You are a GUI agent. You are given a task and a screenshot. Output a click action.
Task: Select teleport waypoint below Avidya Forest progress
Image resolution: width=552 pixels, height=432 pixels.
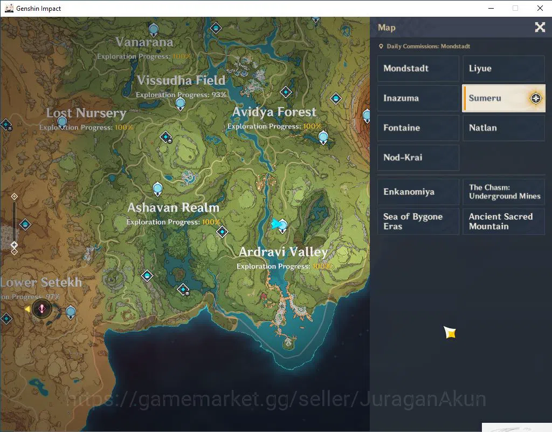323,138
